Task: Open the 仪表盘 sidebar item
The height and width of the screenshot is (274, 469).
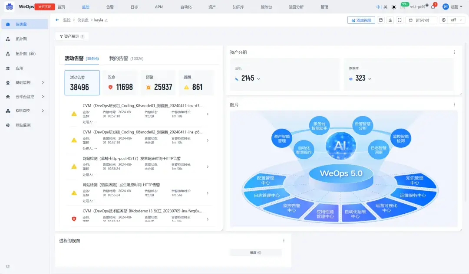Action: pos(24,24)
